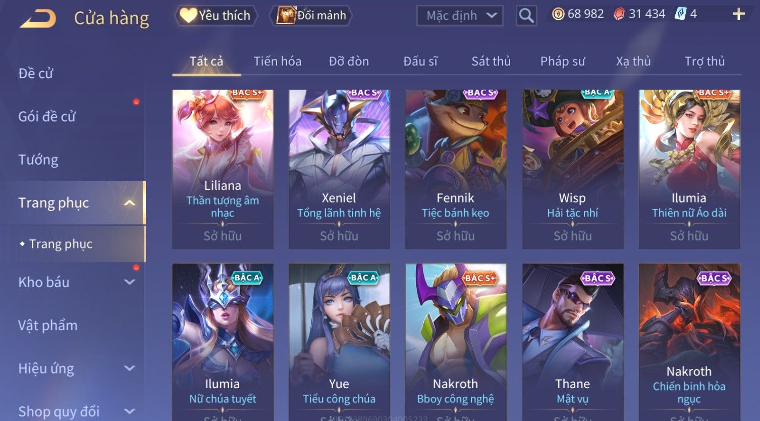Expand the Kho báu sidebar section
The height and width of the screenshot is (421, 760).
tap(130, 282)
